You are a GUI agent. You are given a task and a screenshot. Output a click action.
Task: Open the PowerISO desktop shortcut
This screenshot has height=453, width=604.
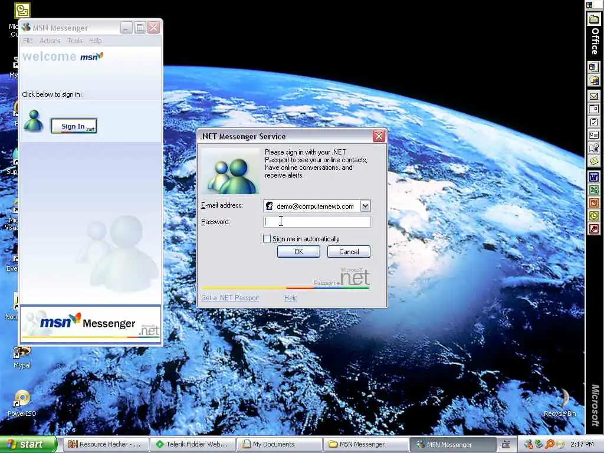click(x=22, y=403)
